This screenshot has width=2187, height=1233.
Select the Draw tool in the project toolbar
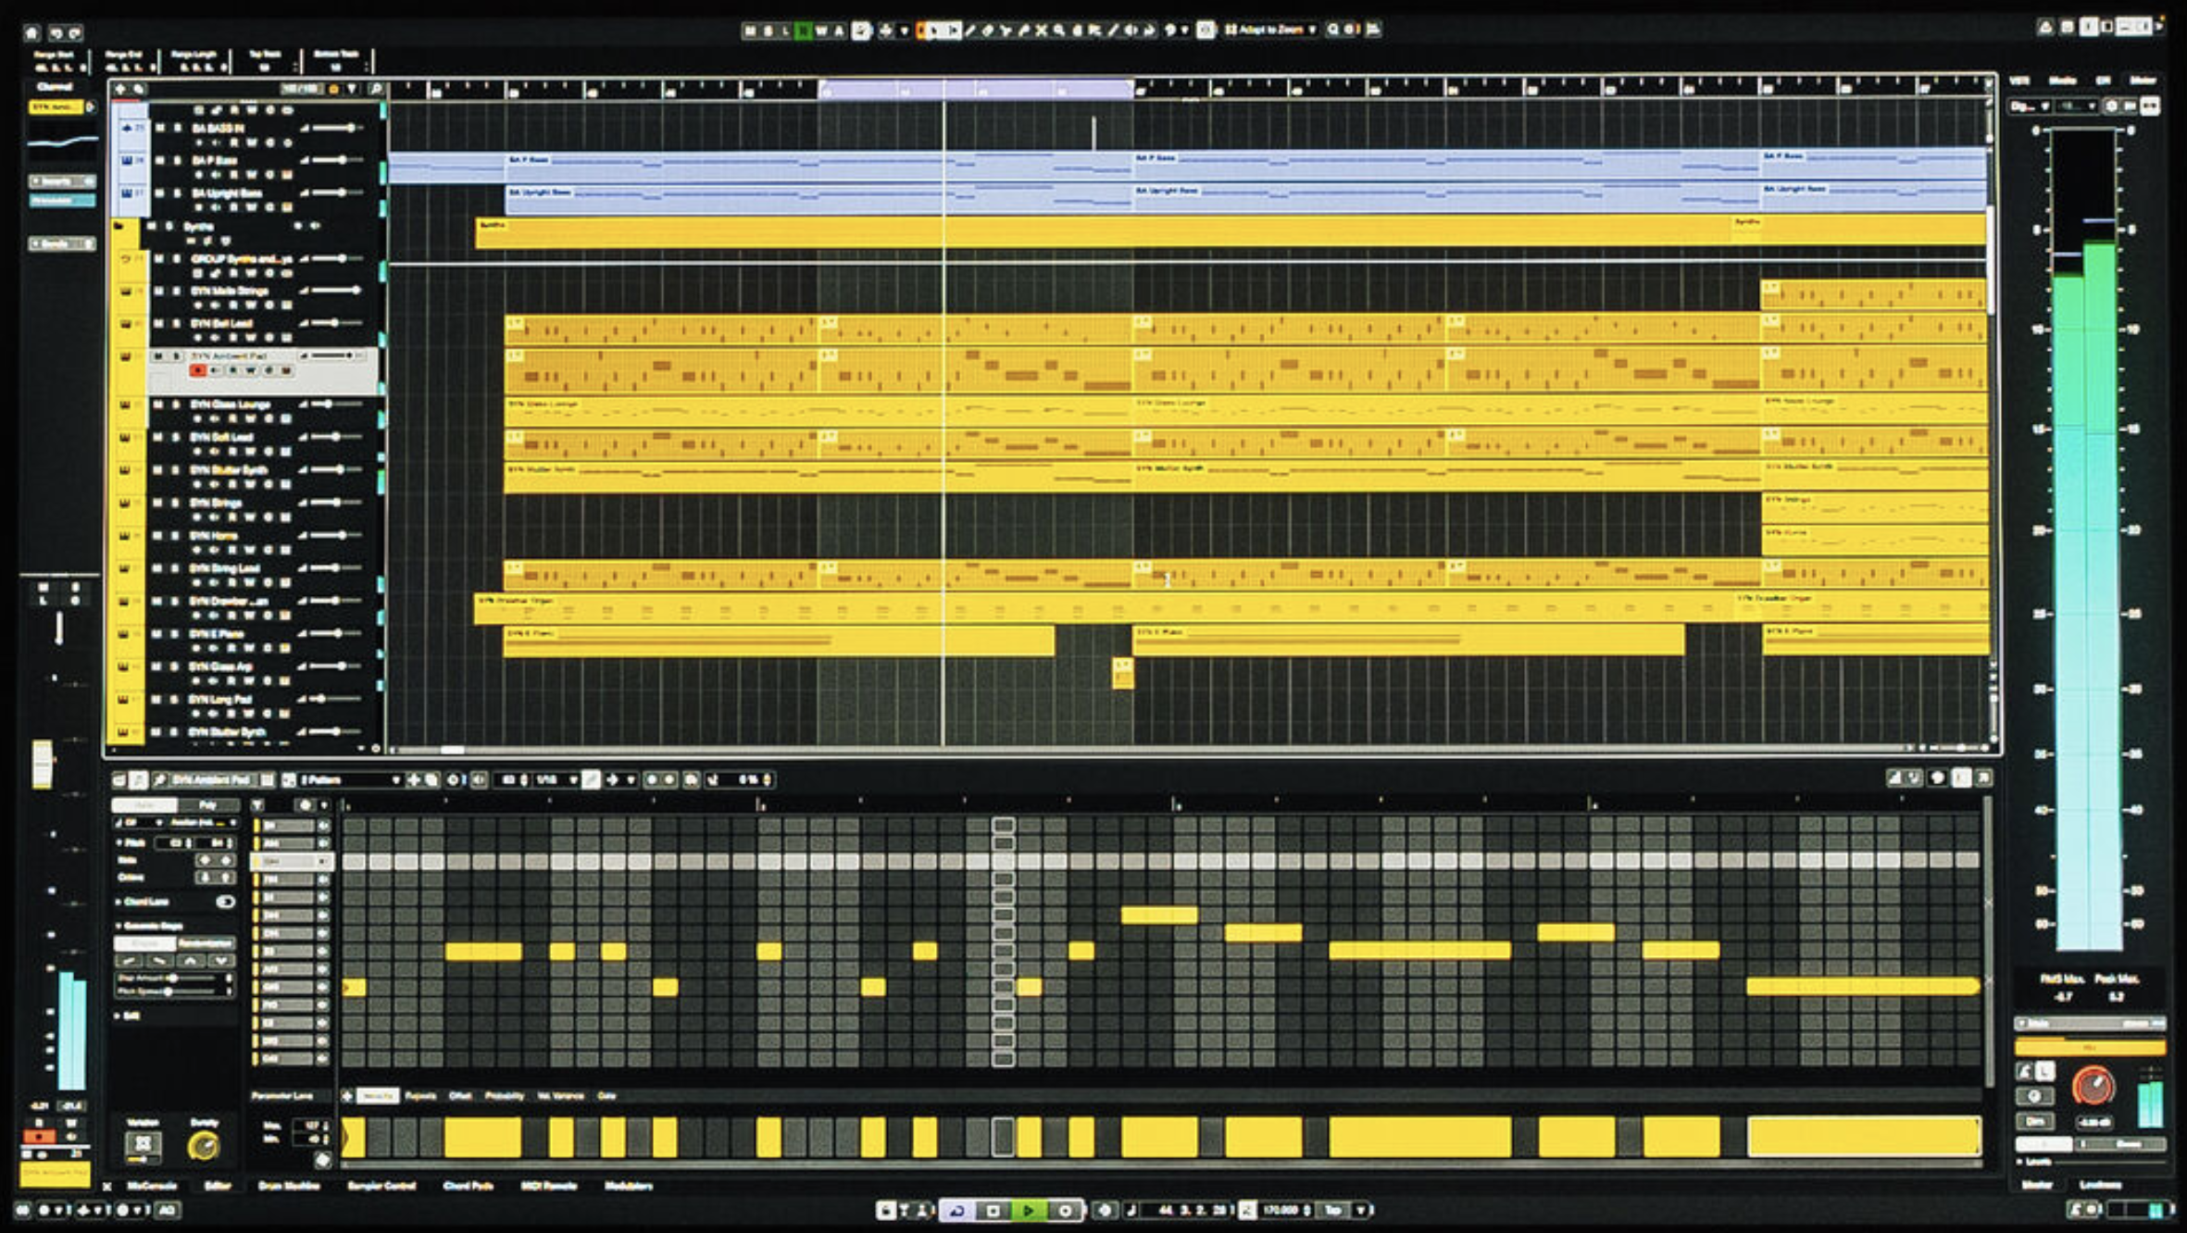click(x=969, y=31)
